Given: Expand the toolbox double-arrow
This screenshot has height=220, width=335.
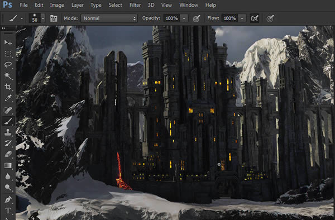Looking at the screenshot, I should point(3,28).
